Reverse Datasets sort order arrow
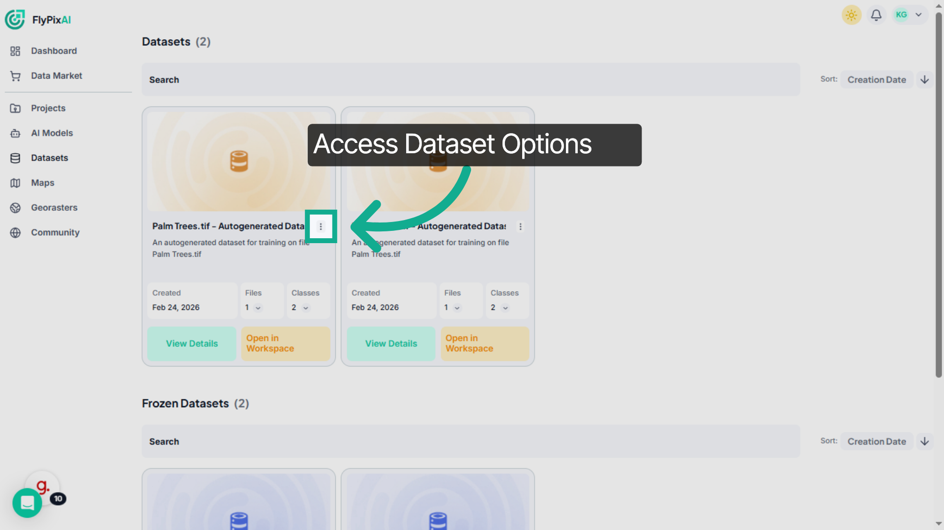 tap(924, 80)
